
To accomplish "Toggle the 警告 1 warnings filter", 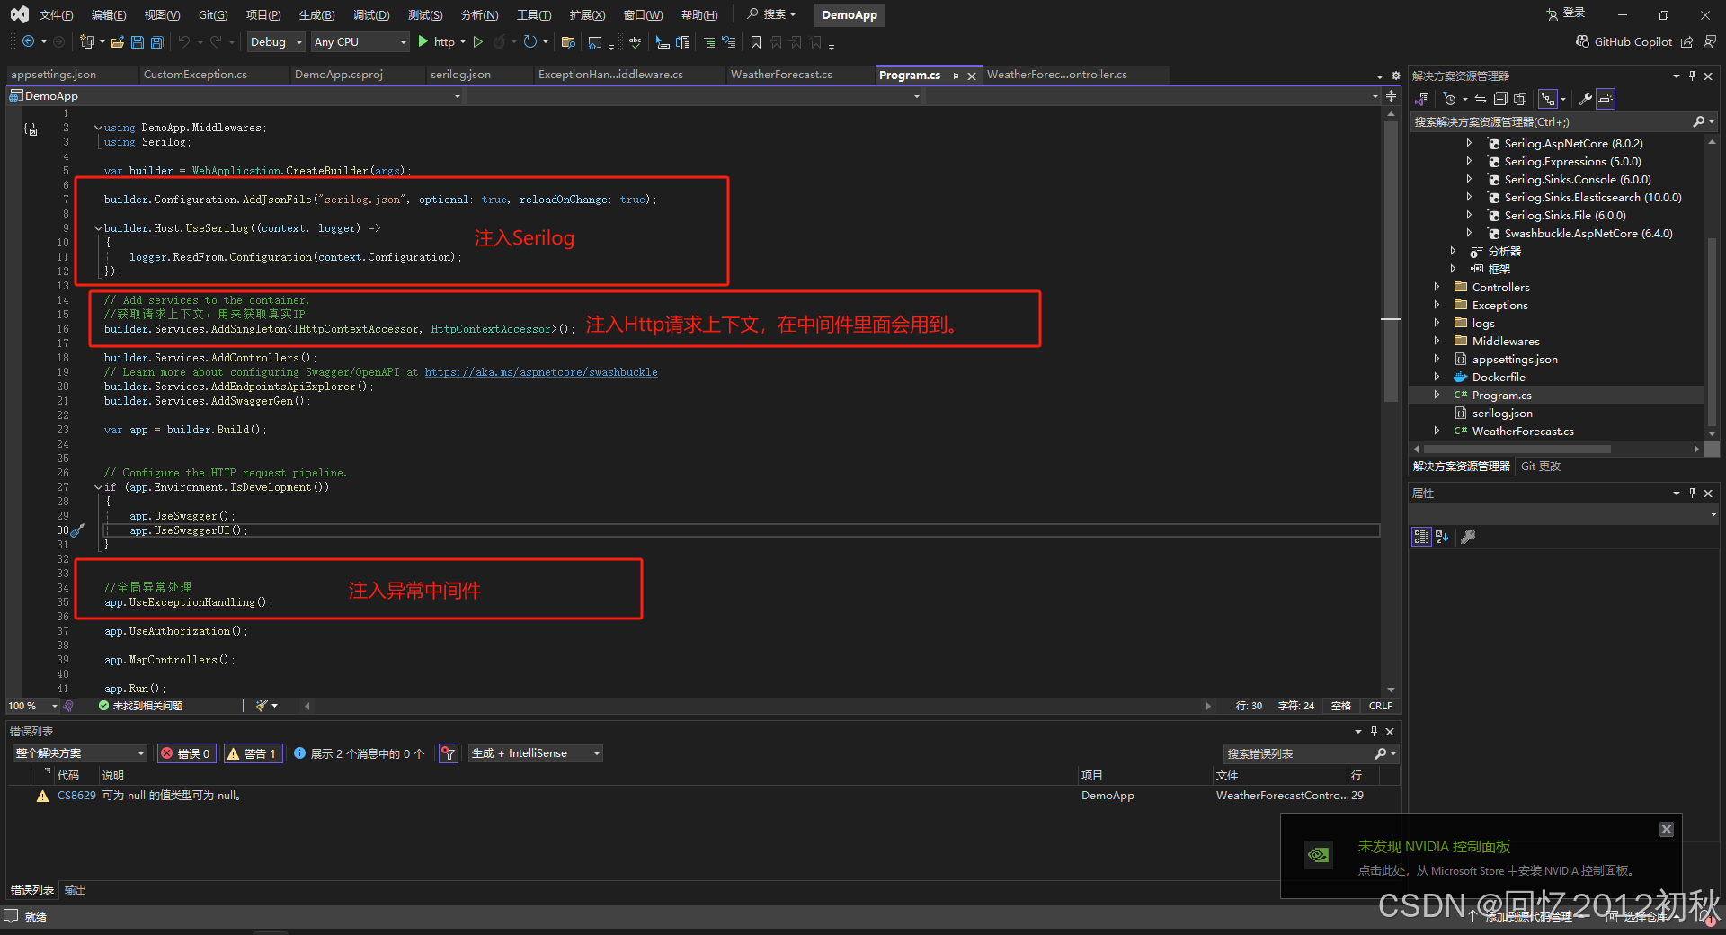I will coord(253,753).
